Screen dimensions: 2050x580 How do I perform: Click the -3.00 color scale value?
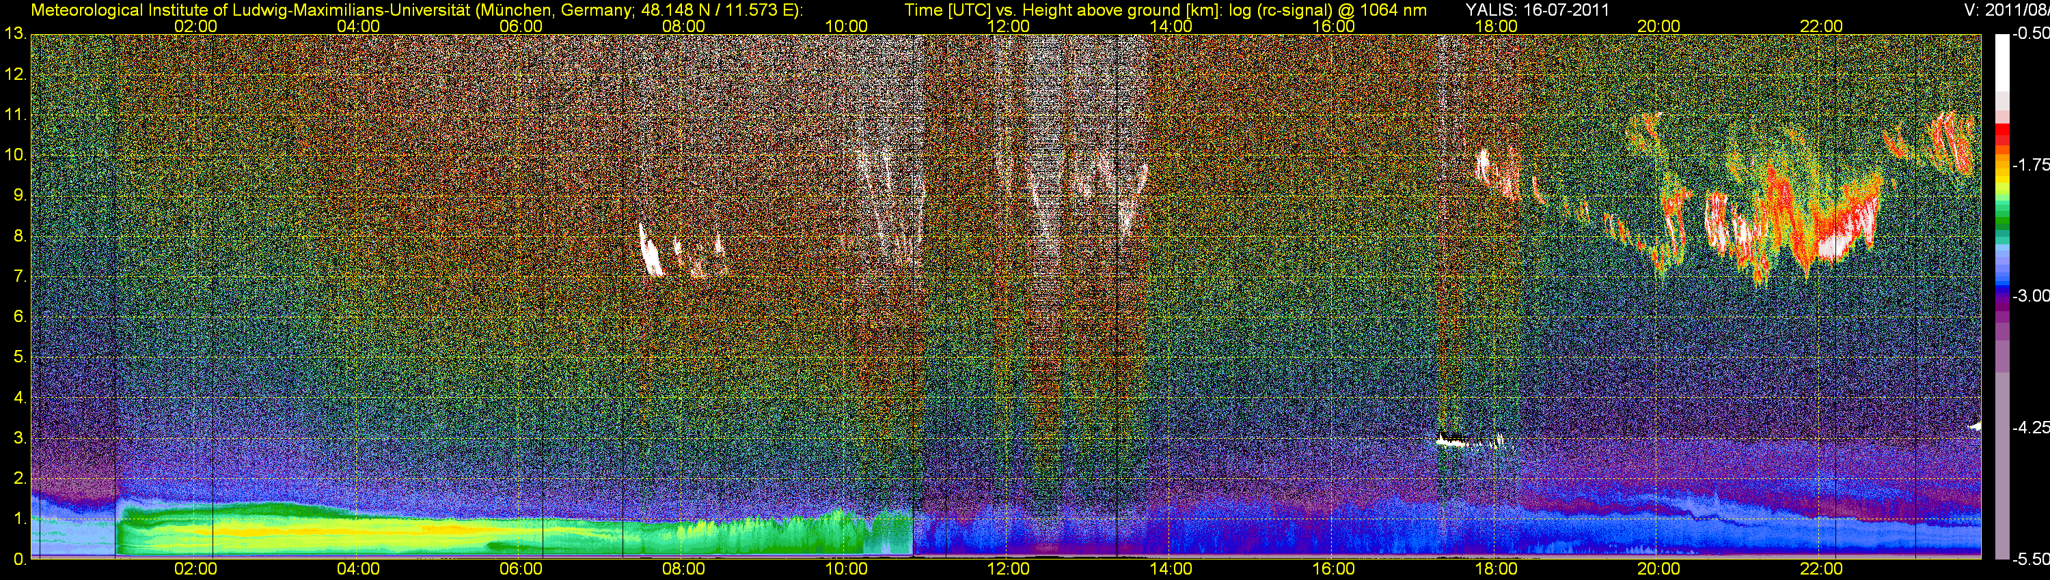pyautogui.click(x=2031, y=295)
